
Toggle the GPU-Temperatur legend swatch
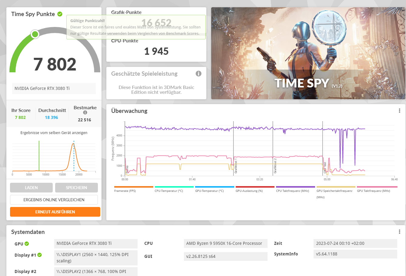pyautogui.click(x=215, y=187)
